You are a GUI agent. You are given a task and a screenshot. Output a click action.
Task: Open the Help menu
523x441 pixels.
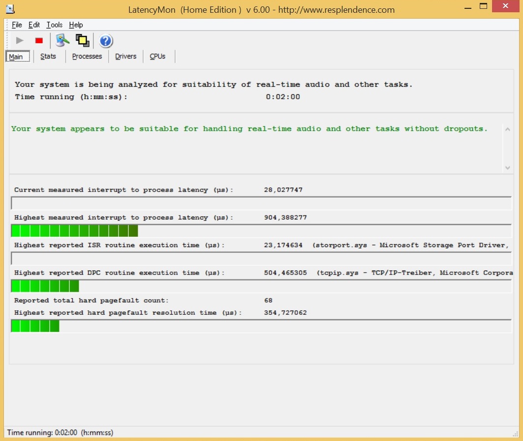[x=76, y=25]
